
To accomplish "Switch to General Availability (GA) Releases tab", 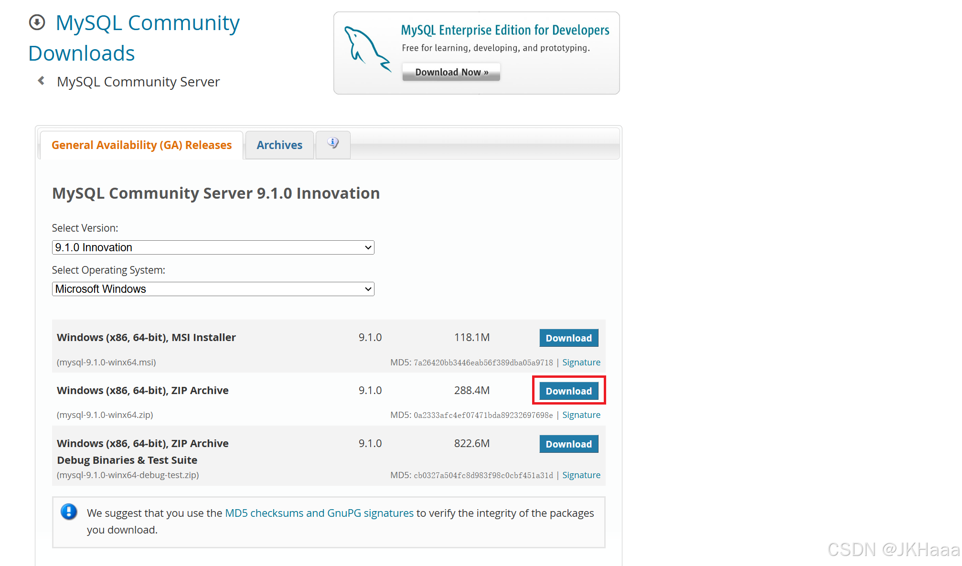I will 141,145.
